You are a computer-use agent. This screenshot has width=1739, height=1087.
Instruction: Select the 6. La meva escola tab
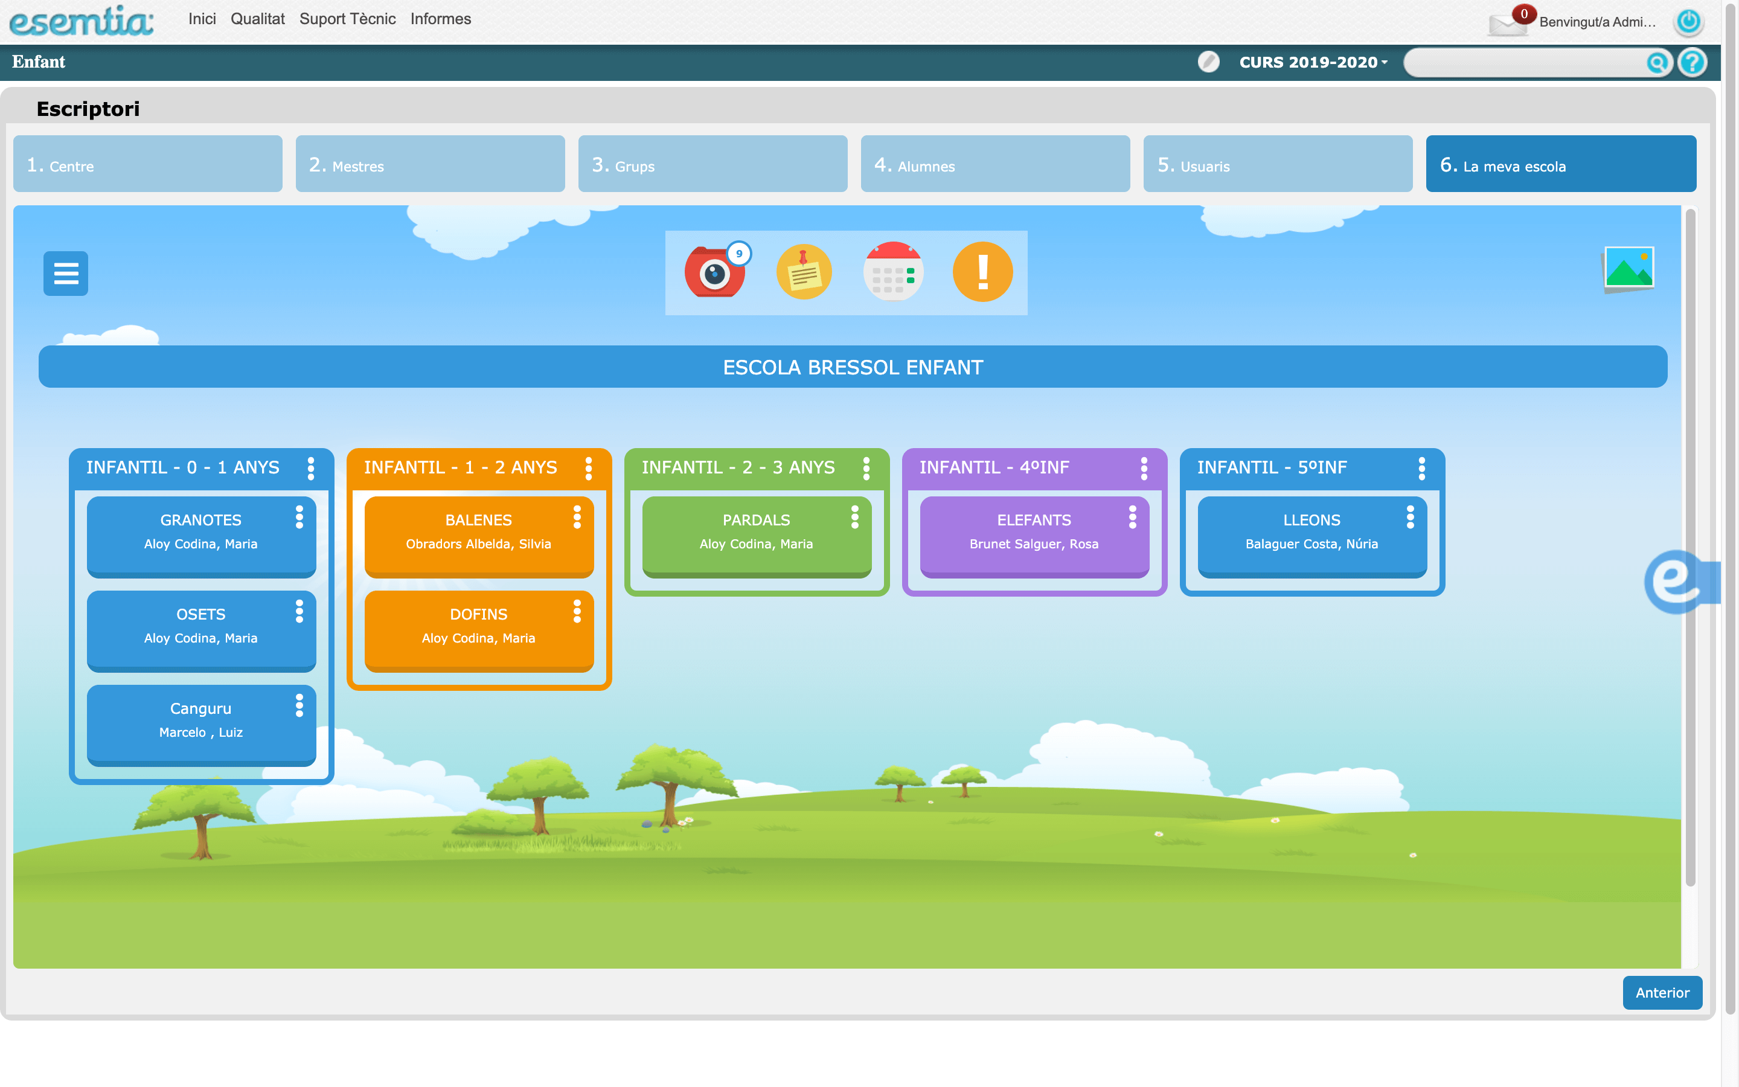point(1561,164)
